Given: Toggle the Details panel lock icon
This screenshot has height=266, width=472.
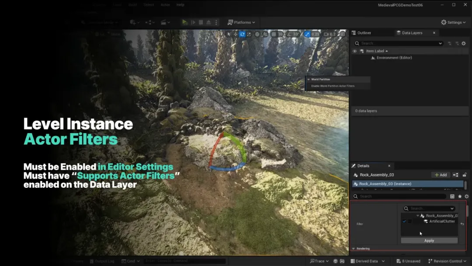Looking at the screenshot, I should point(465,175).
